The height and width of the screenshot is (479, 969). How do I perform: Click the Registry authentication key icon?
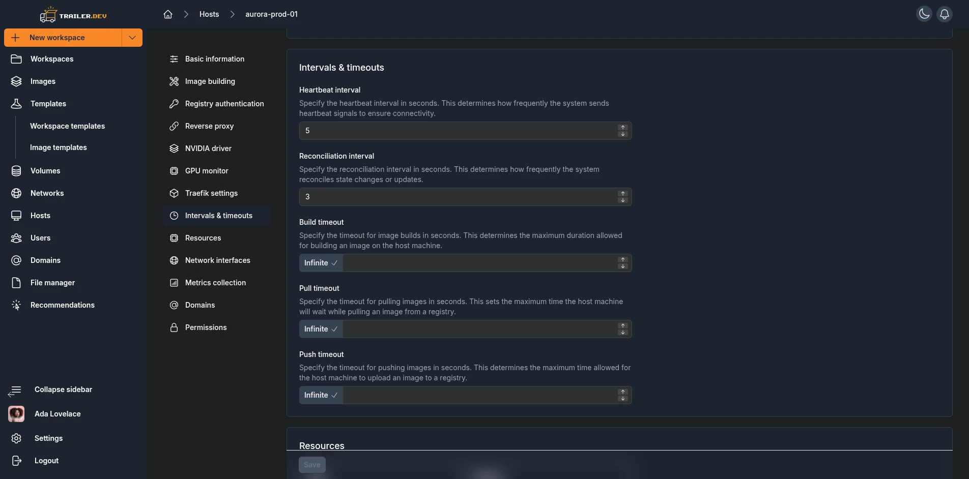(x=174, y=104)
